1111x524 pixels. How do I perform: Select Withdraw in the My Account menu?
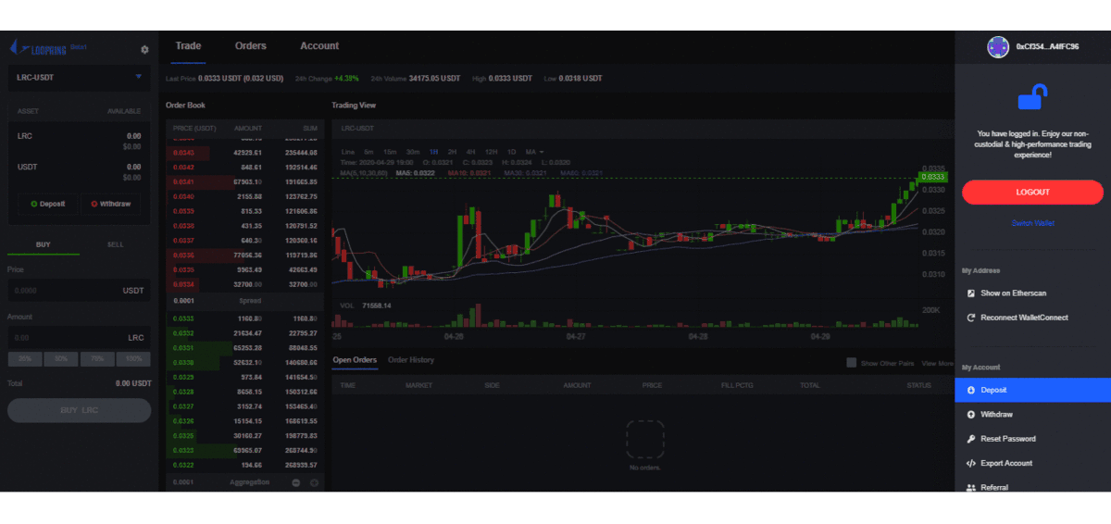(x=1032, y=415)
